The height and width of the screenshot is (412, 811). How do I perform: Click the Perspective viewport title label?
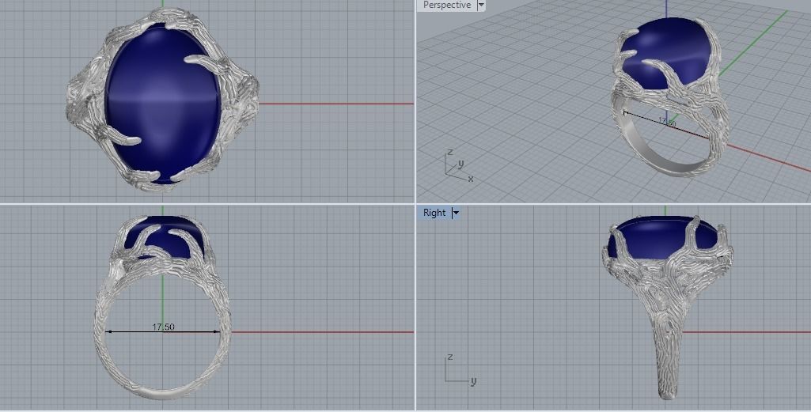click(447, 6)
